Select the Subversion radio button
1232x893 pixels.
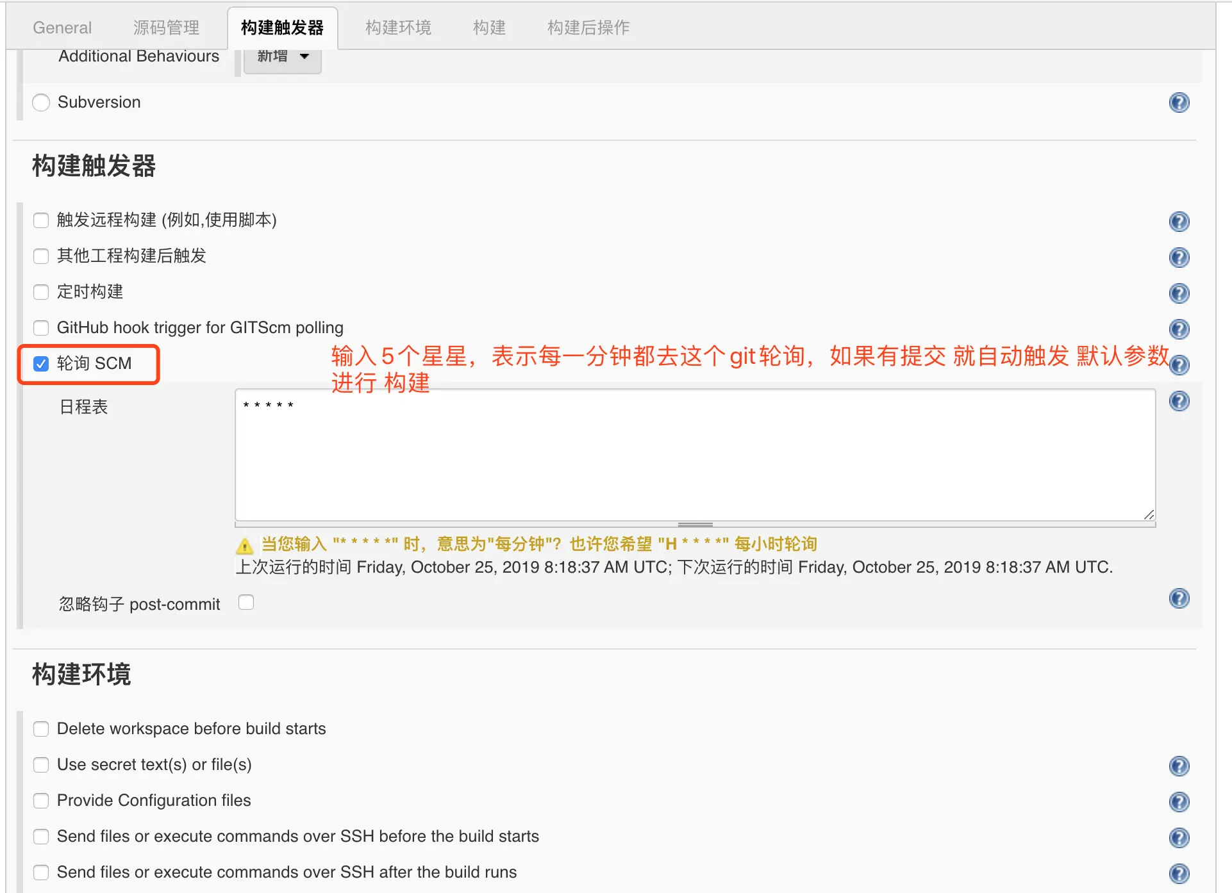pyautogui.click(x=41, y=102)
